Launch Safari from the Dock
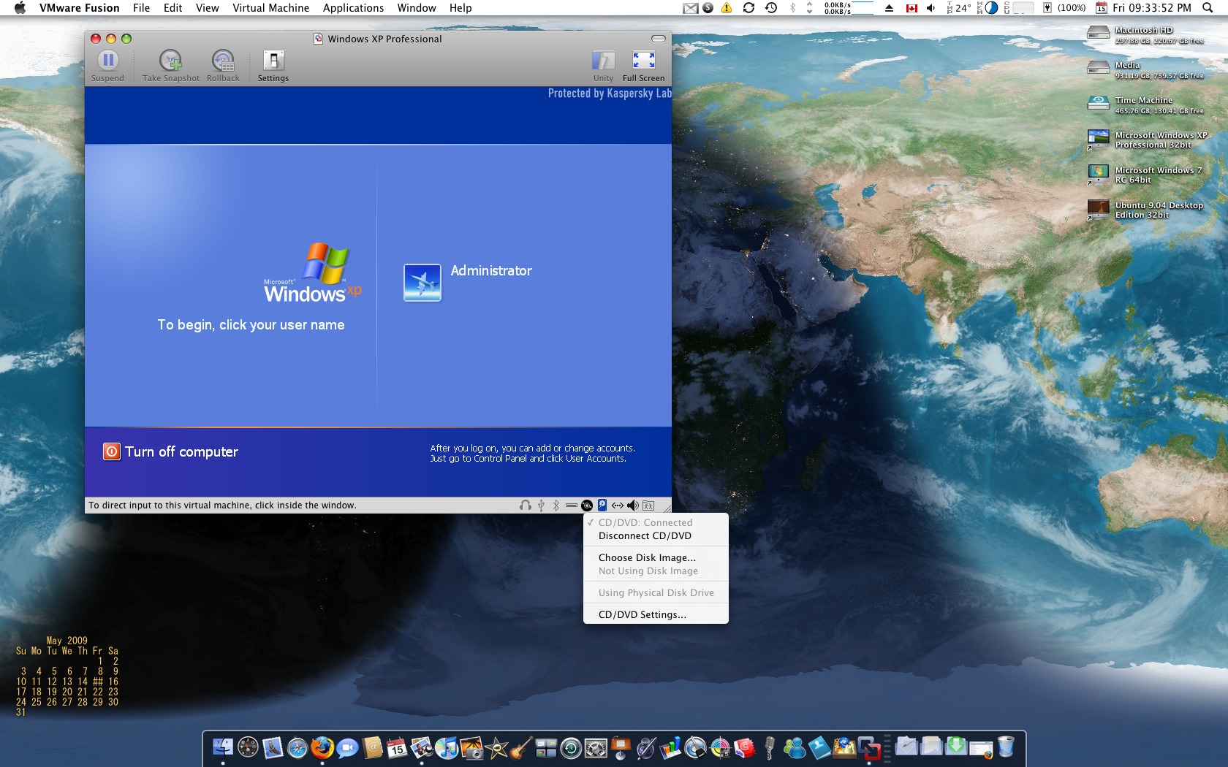Image resolution: width=1228 pixels, height=767 pixels. (x=297, y=747)
